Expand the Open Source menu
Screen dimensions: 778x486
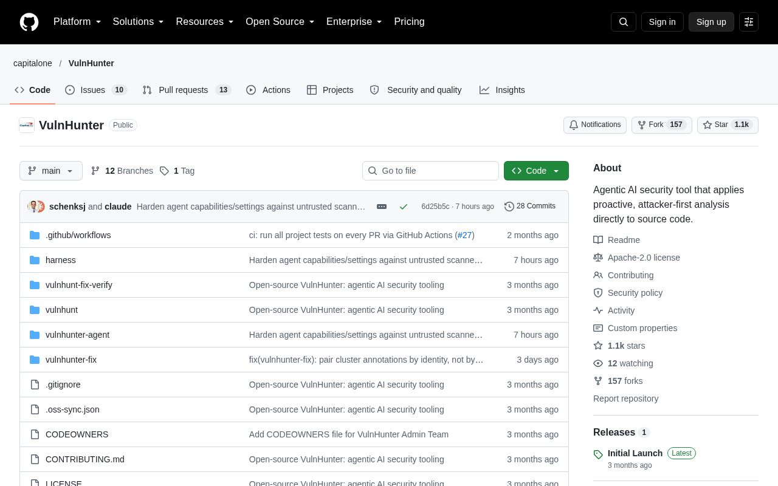(280, 22)
